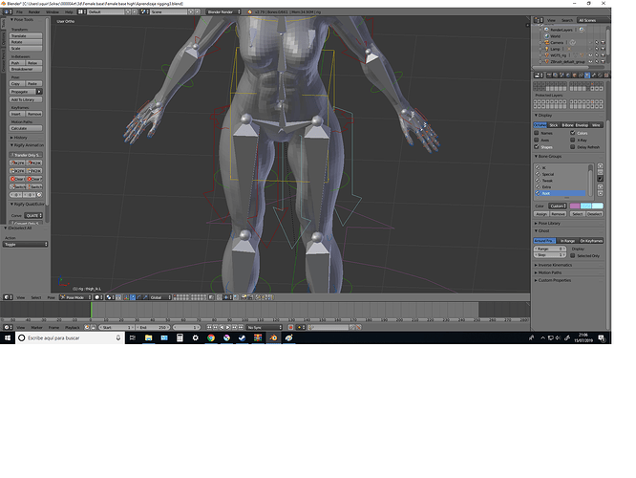
Task: Open Blender from the Windows taskbar
Action: click(x=273, y=337)
